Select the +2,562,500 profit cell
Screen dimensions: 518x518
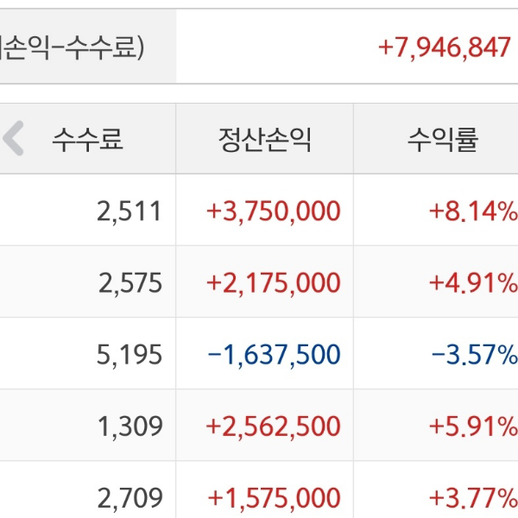[x=273, y=426]
